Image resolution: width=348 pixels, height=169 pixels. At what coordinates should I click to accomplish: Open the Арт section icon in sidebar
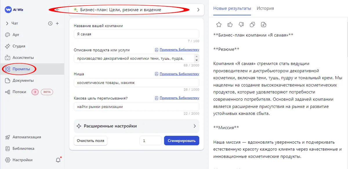8,34
